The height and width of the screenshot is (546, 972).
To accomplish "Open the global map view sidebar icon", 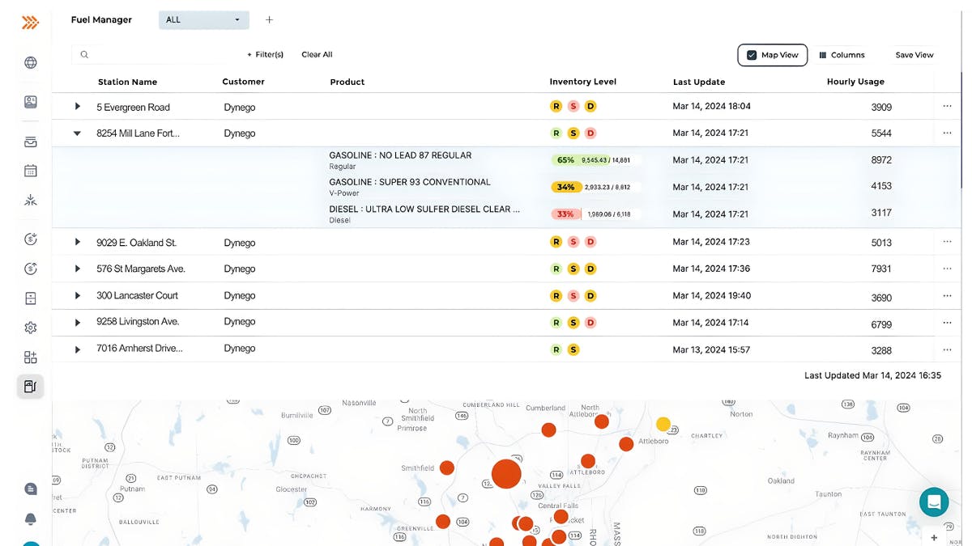I will pos(30,62).
